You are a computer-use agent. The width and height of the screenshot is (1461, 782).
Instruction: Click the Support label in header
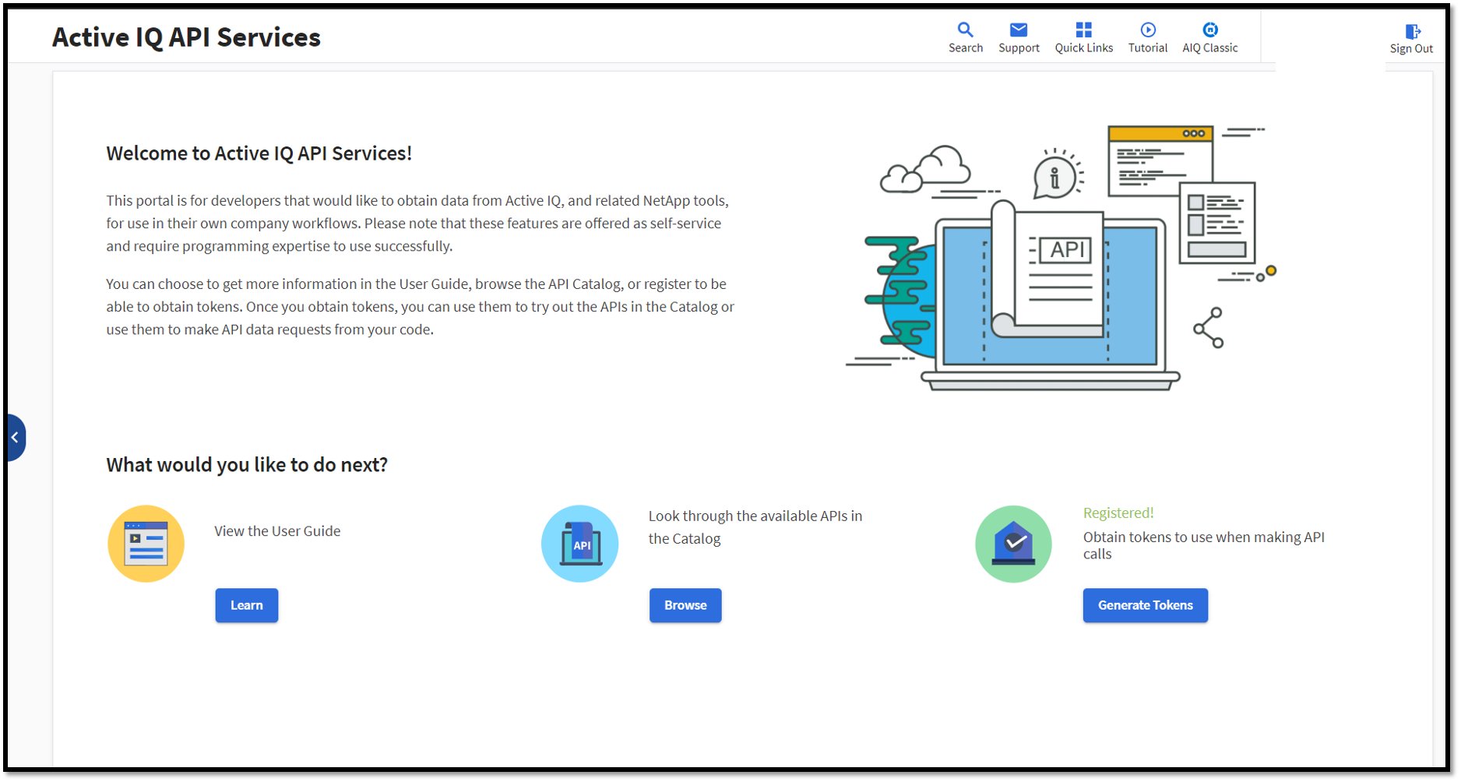[1019, 48]
